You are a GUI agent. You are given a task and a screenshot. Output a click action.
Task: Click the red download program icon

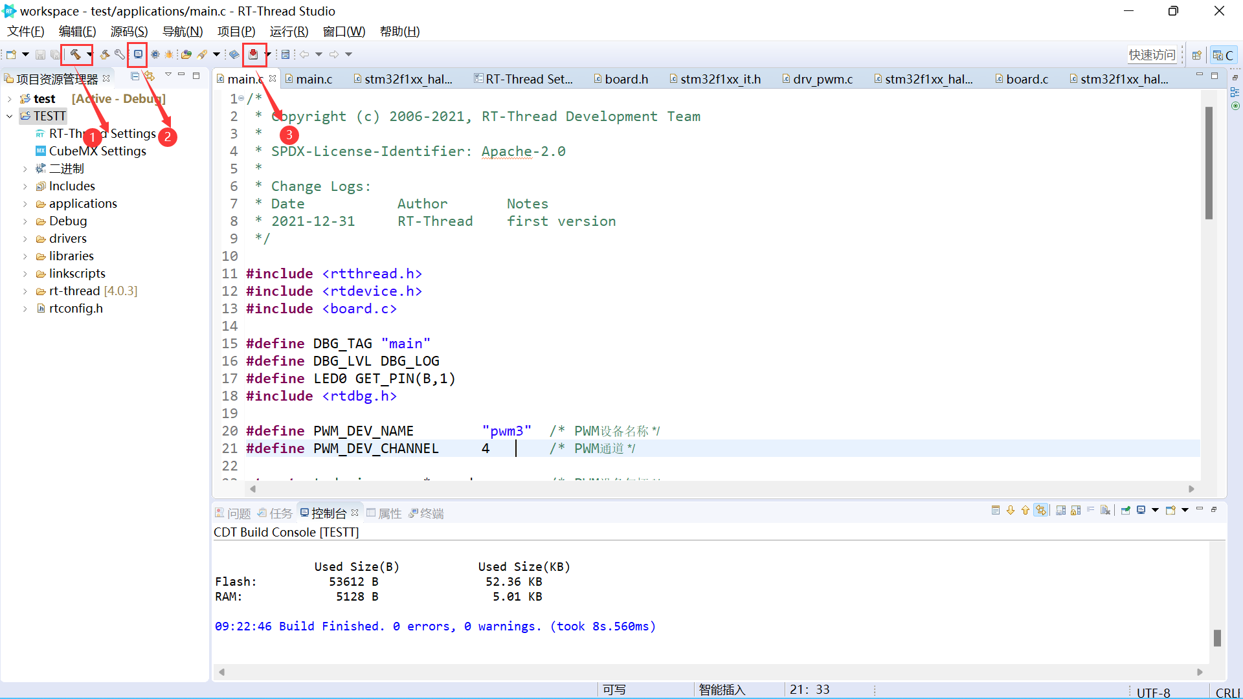point(253,54)
